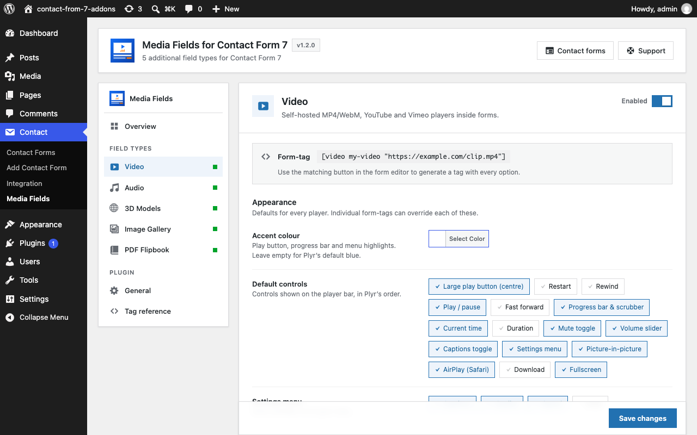Open the + New content menu
The width and height of the screenshot is (697, 435).
(225, 9)
